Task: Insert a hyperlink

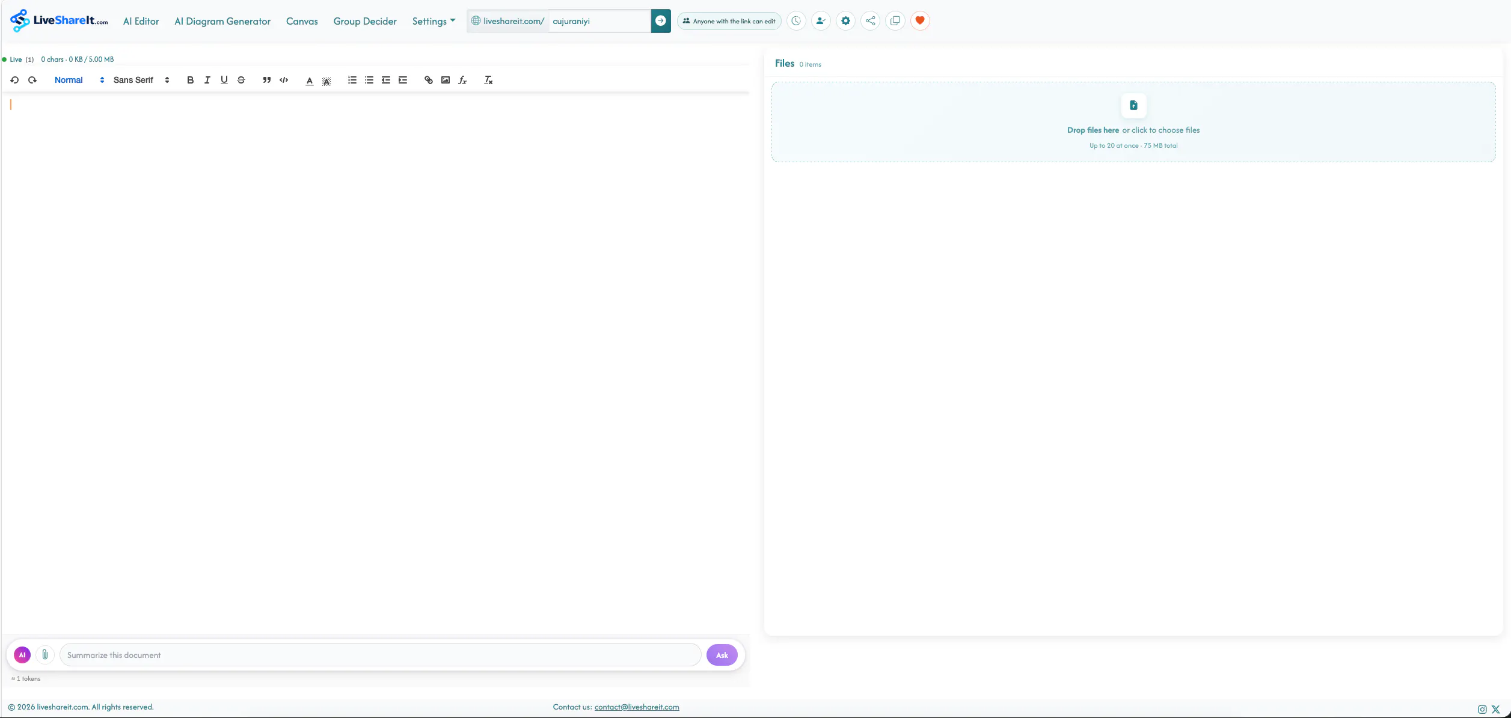Action: coord(429,80)
